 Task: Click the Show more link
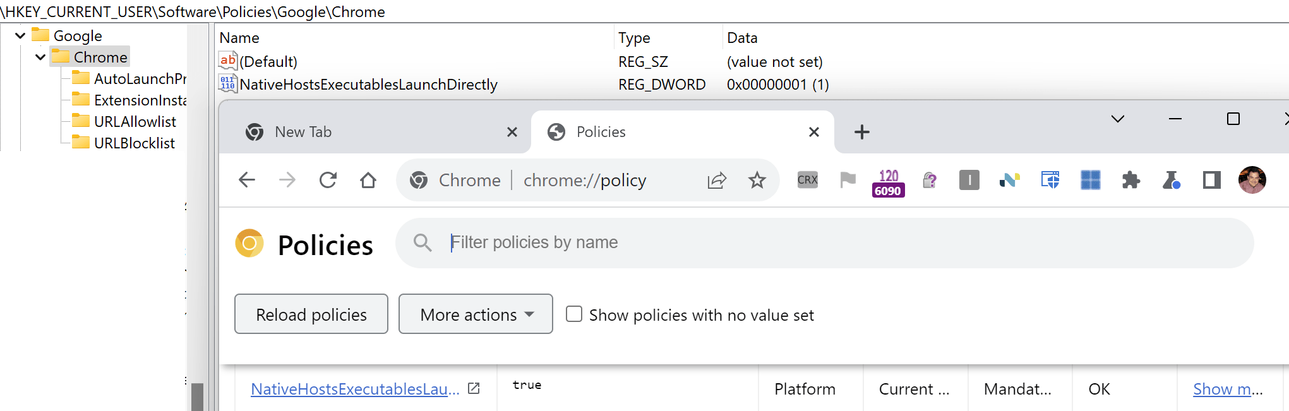(1228, 389)
